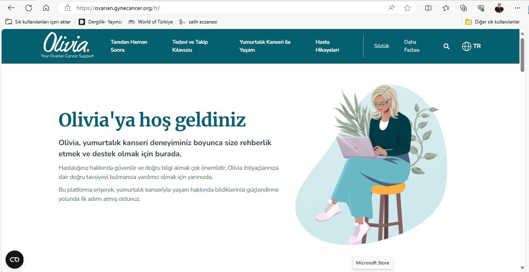The width and height of the screenshot is (529, 272).
Task: Add this page to favorites with the star
Action: 407,8
